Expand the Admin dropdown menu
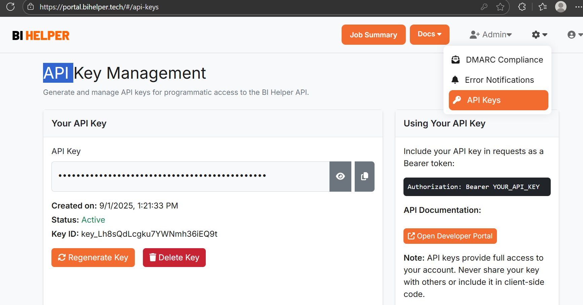Image resolution: width=583 pixels, height=305 pixels. 491,35
